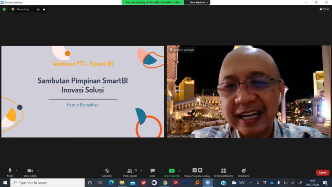Image resolution: width=332 pixels, height=187 pixels.
Task: Expand audio options arrow beside Mute
Action: tap(17, 171)
